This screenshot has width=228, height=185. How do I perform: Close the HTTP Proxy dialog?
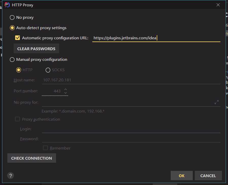pos(218,5)
